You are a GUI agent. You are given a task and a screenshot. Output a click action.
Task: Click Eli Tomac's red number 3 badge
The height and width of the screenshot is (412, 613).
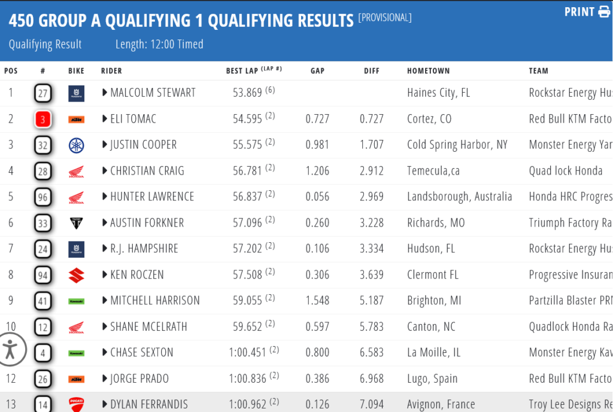(43, 120)
